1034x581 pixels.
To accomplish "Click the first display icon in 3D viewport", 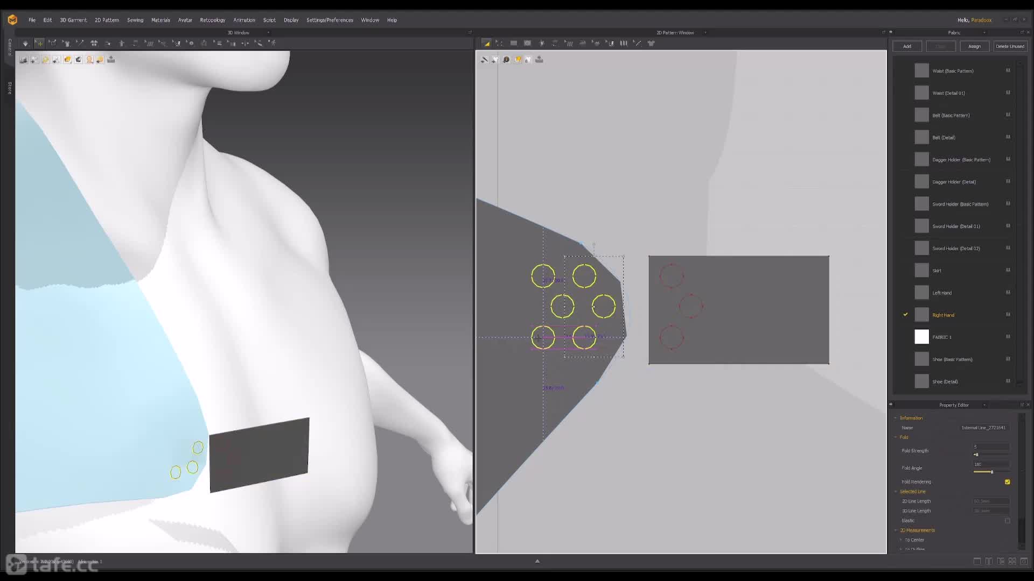I will [x=23, y=60].
